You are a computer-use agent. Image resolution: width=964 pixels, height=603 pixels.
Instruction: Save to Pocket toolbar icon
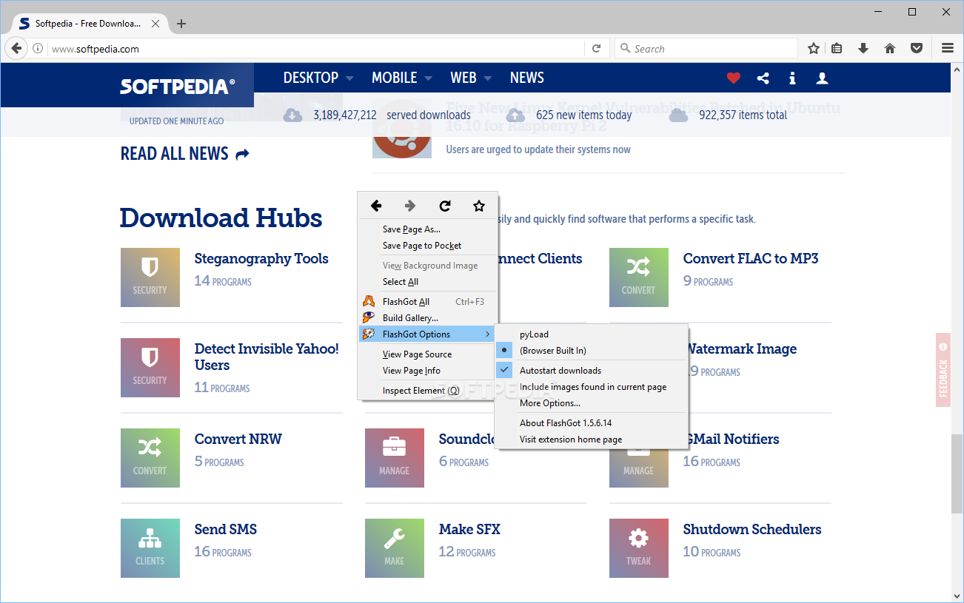pos(917,49)
